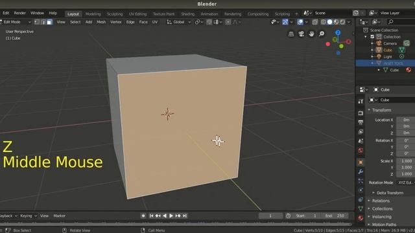The height and width of the screenshot is (233, 415).
Task: Open the overlays options dropdown arrow
Action: 306,22
